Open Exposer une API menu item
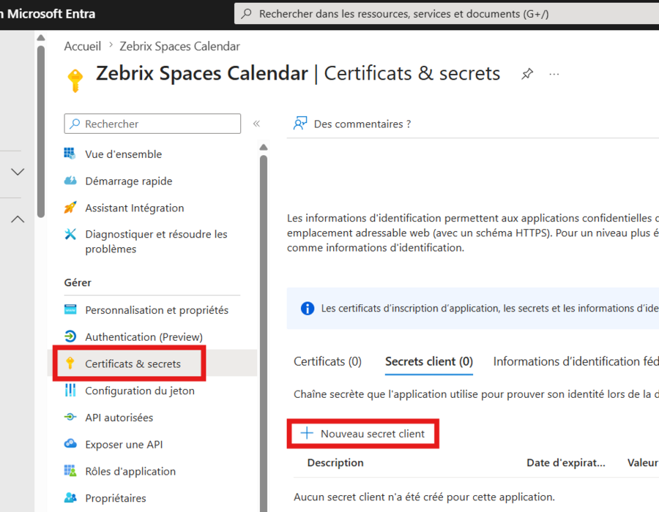This screenshot has height=512, width=659. [x=124, y=445]
